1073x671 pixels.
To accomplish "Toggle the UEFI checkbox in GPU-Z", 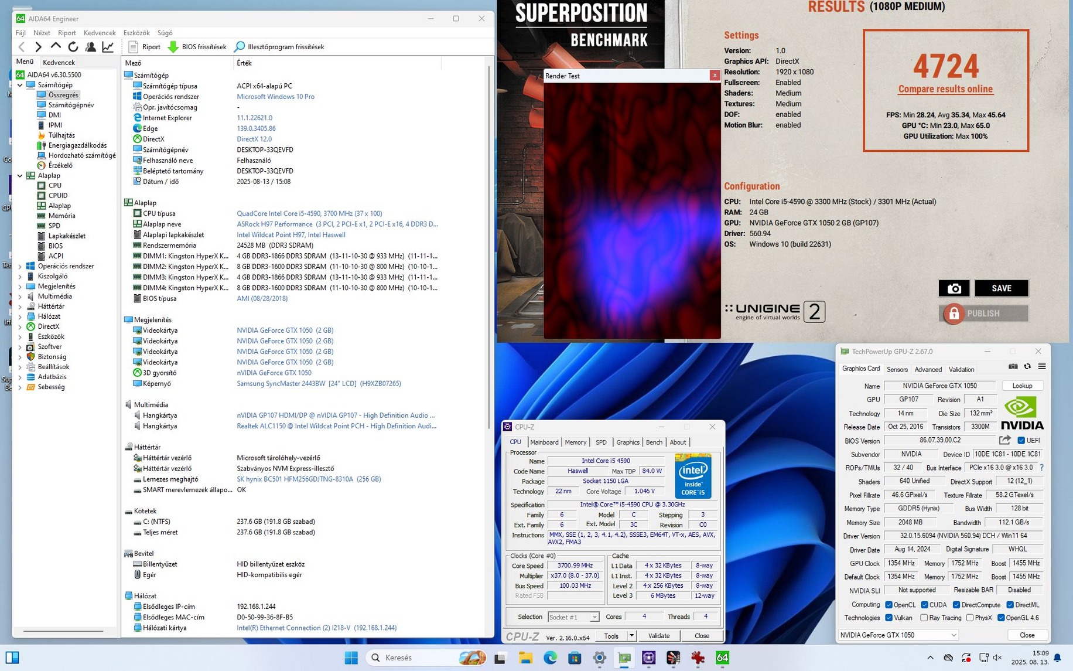I will [1021, 441].
